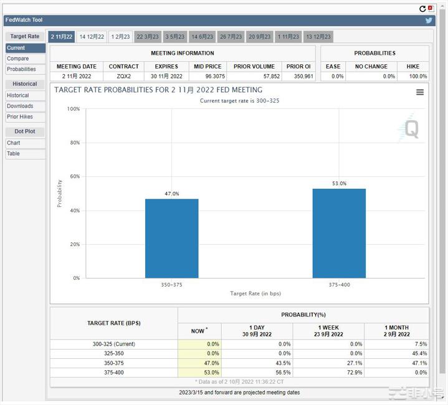This screenshot has width=448, height=405.
Task: Switch to the 1 2月23 meeting tab
Action: click(x=121, y=37)
